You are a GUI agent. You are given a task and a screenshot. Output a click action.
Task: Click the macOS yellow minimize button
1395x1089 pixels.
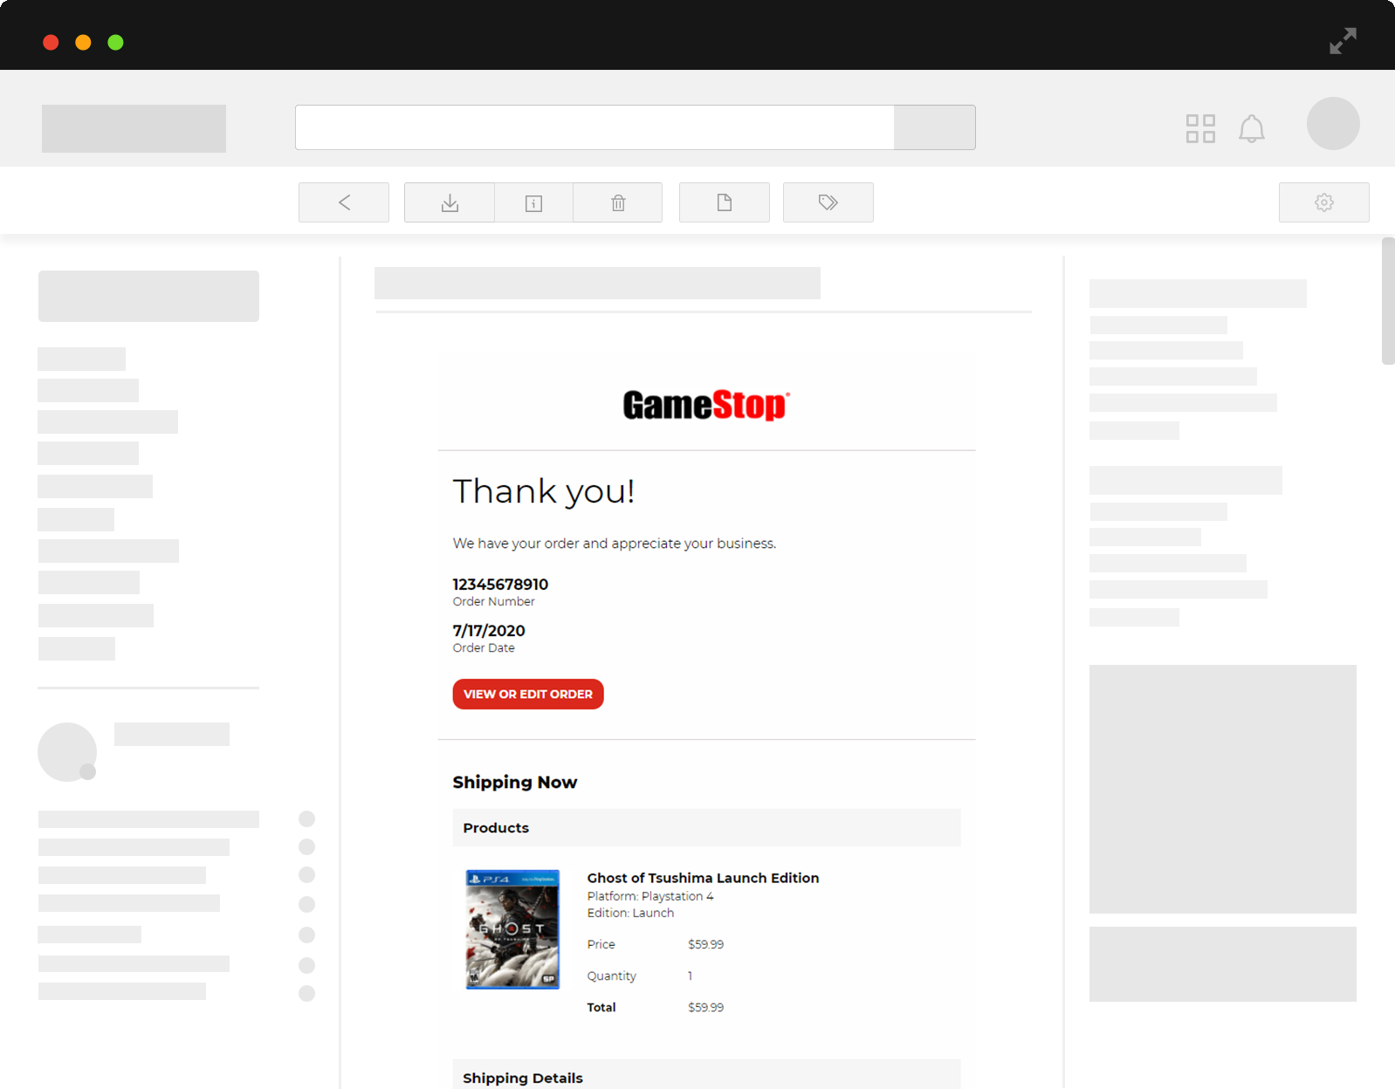tap(83, 42)
